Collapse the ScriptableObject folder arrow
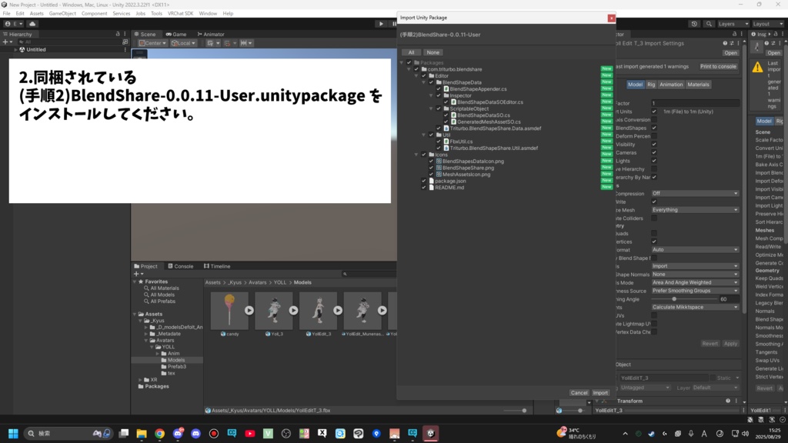Viewport: 788px width, 443px height. tap(431, 108)
